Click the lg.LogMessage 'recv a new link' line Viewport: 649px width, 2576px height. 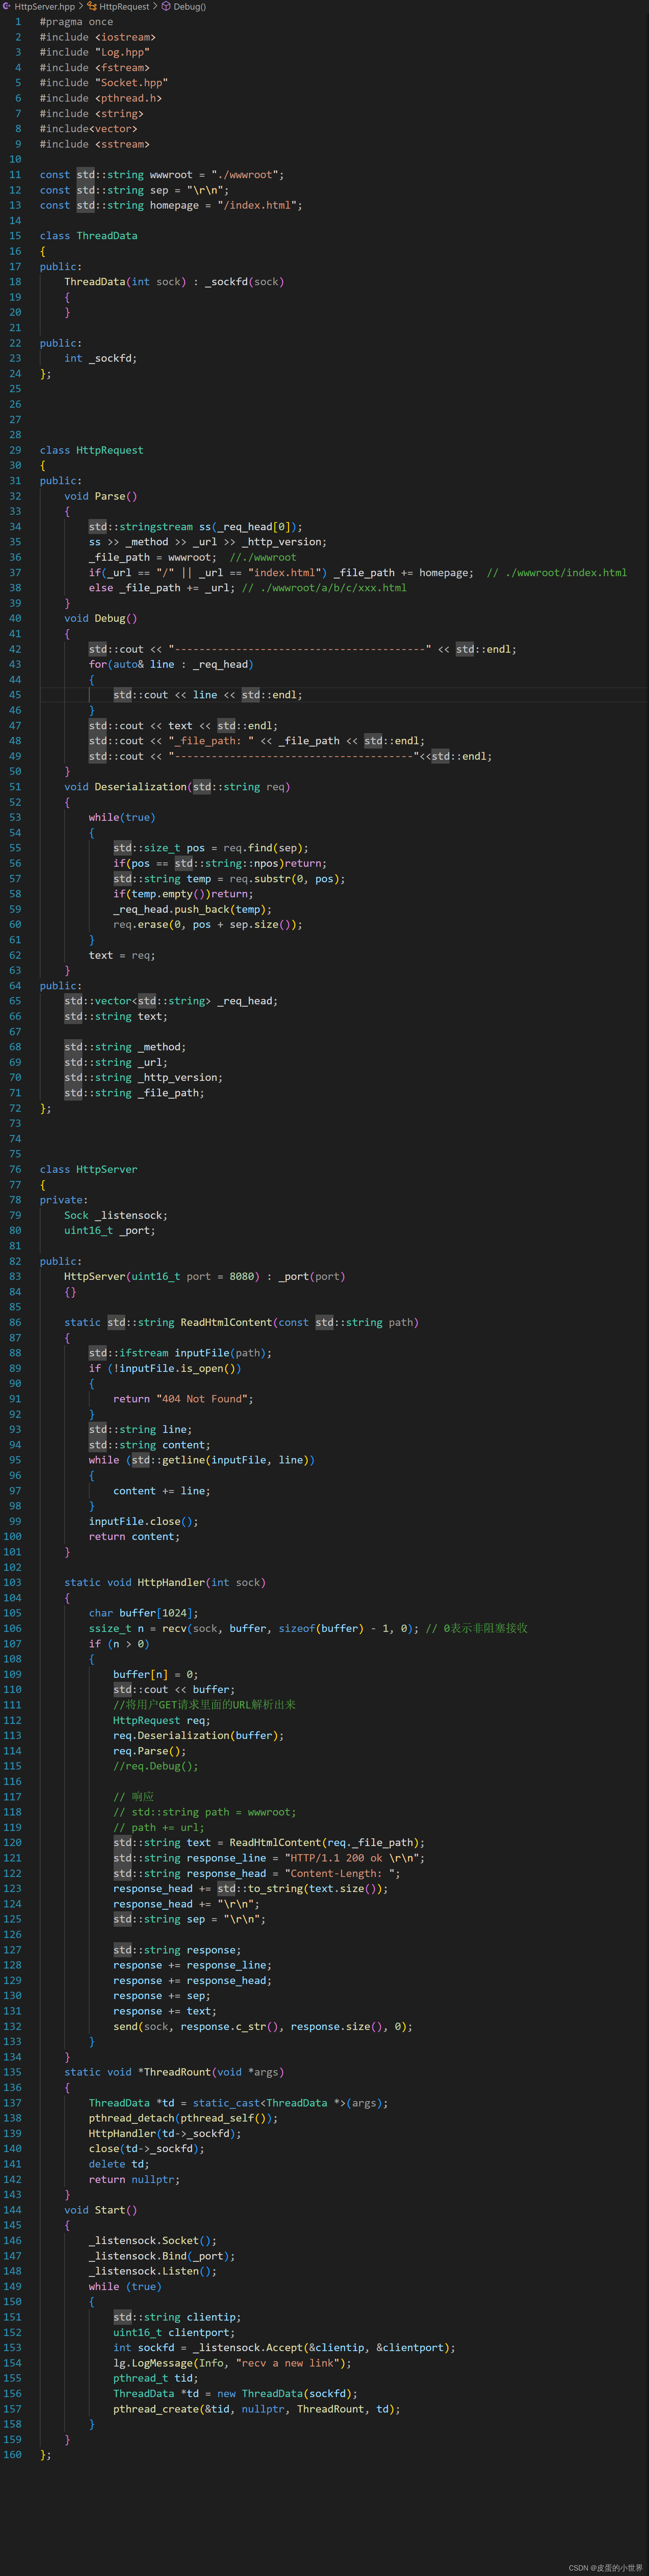(x=232, y=2363)
